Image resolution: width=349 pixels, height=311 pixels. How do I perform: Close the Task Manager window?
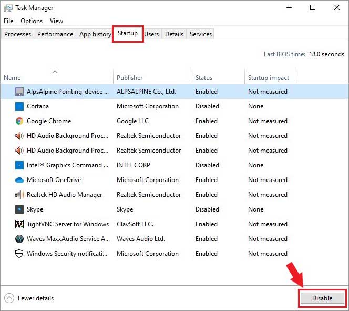tap(337, 7)
